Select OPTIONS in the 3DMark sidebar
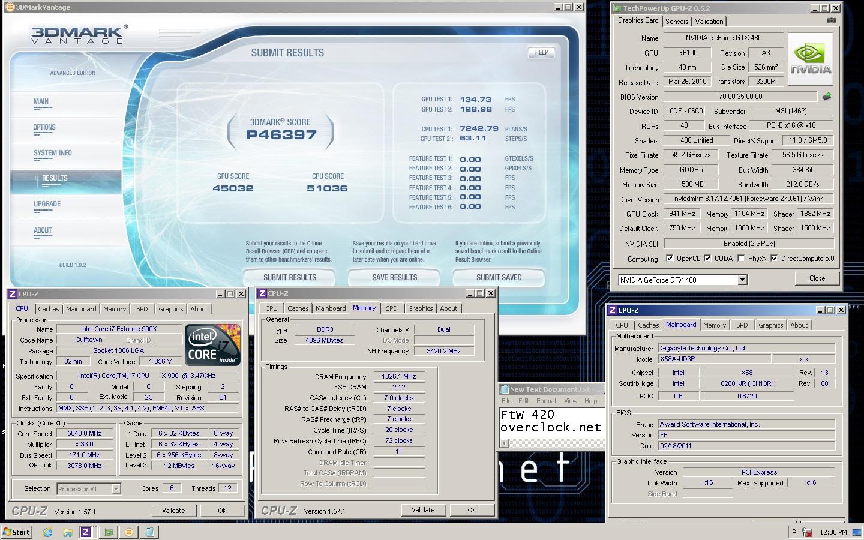Screen dimensions: 864x540 pyautogui.click(x=44, y=127)
